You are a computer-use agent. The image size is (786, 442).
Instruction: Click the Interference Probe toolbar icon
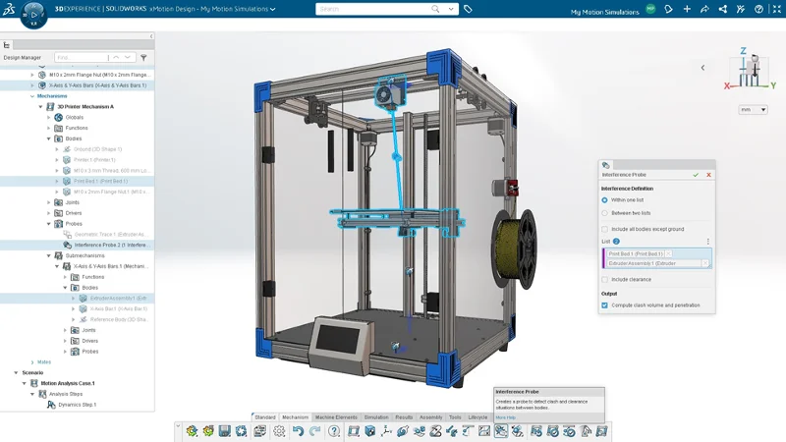[501, 431]
